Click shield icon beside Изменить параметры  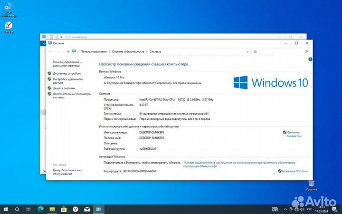click(285, 132)
